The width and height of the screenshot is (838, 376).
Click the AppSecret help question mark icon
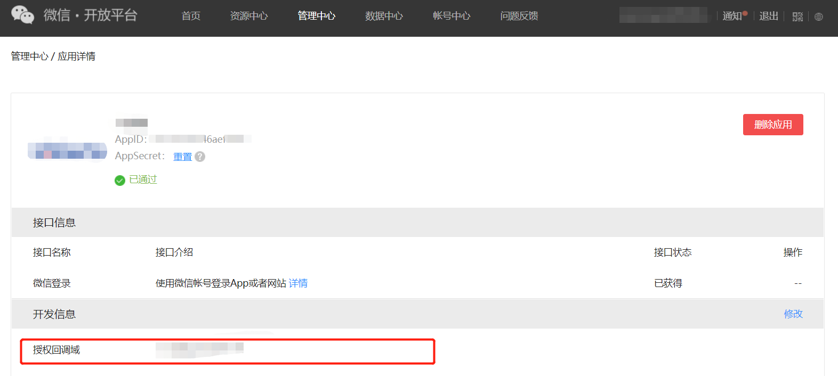[200, 157]
